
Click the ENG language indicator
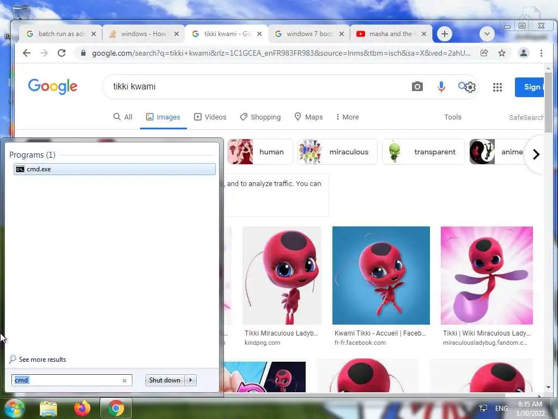pyautogui.click(x=501, y=408)
